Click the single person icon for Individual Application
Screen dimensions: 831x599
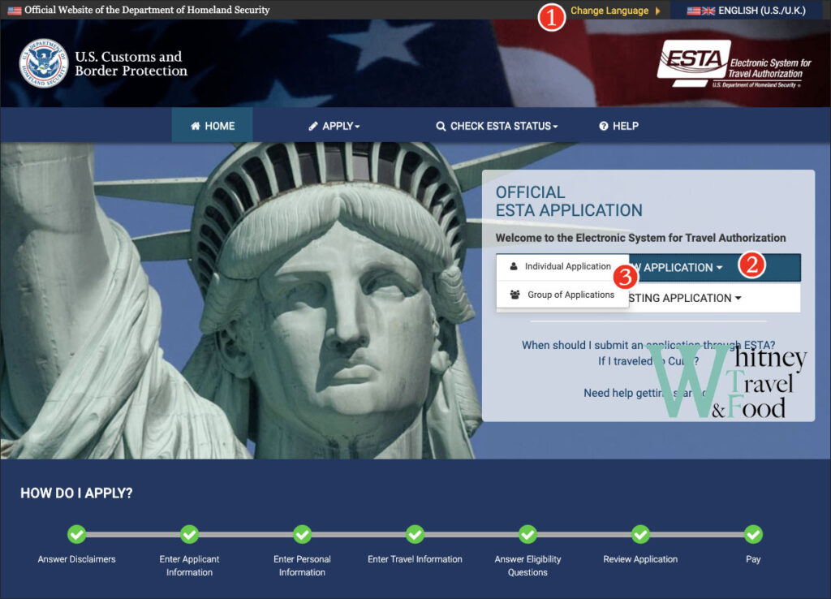[x=514, y=266]
